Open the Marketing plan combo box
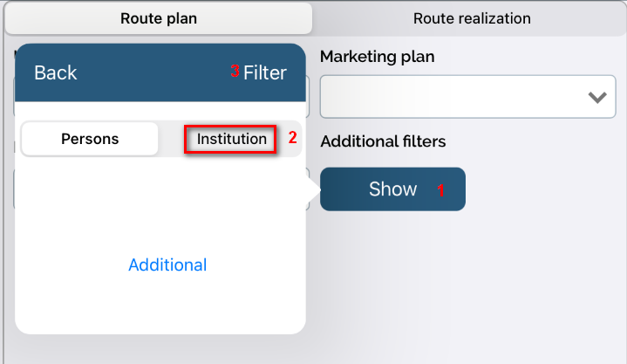The width and height of the screenshot is (627, 364). click(x=453, y=96)
